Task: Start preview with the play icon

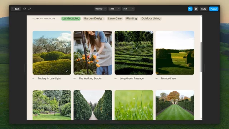Action: click(196, 9)
